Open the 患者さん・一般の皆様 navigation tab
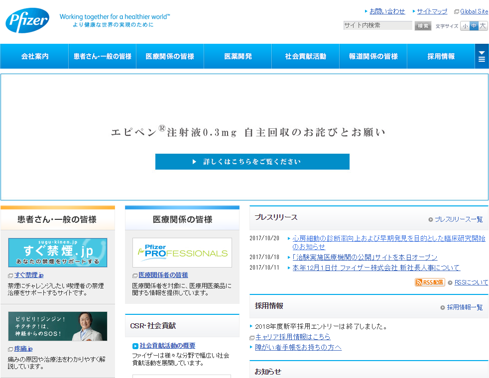The image size is (489, 378). [x=102, y=56]
